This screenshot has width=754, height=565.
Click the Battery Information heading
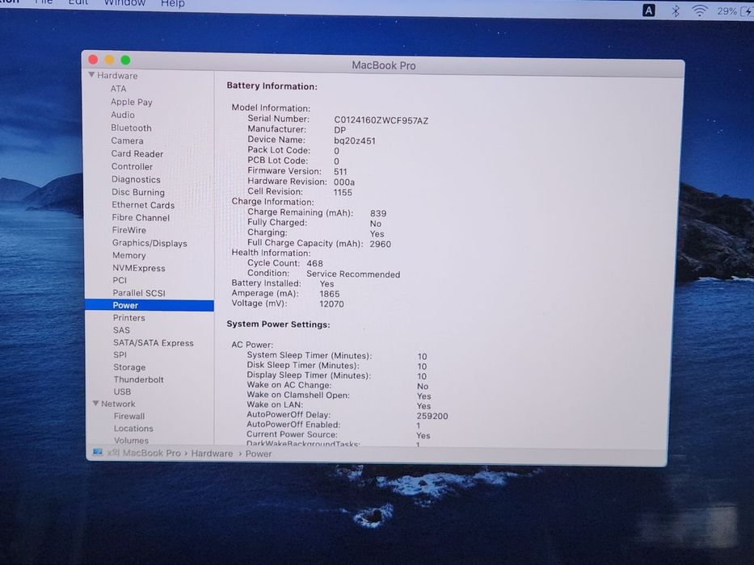pyautogui.click(x=272, y=86)
